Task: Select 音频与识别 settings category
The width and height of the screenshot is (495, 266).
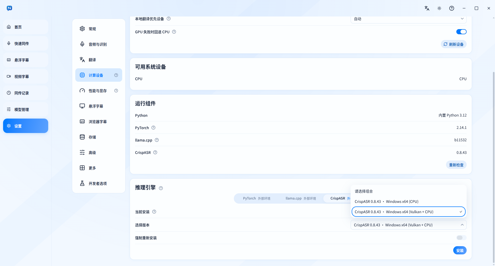Action: pos(99,44)
